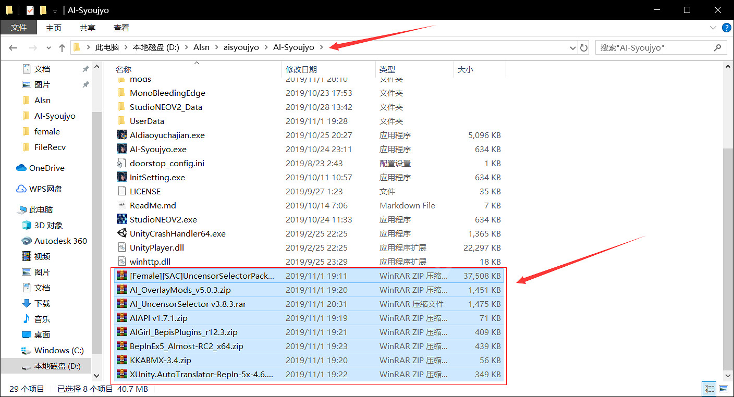
Task: Click the refresh button beside address bar
Action: 584,47
